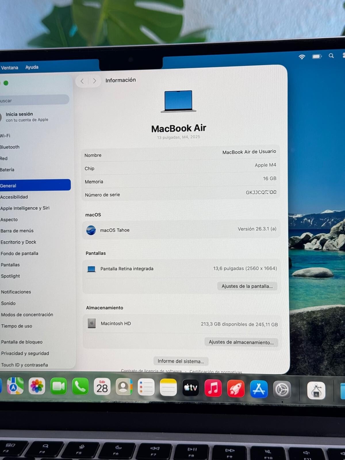Screen dimensions: 345x460
Task: Open the App Store from the Dock
Action: [259, 389]
